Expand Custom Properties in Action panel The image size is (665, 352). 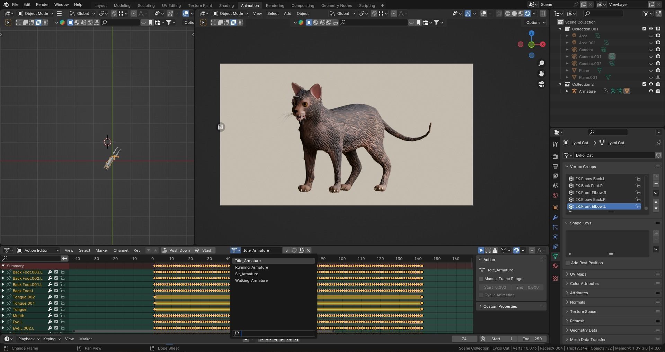pyautogui.click(x=500, y=306)
